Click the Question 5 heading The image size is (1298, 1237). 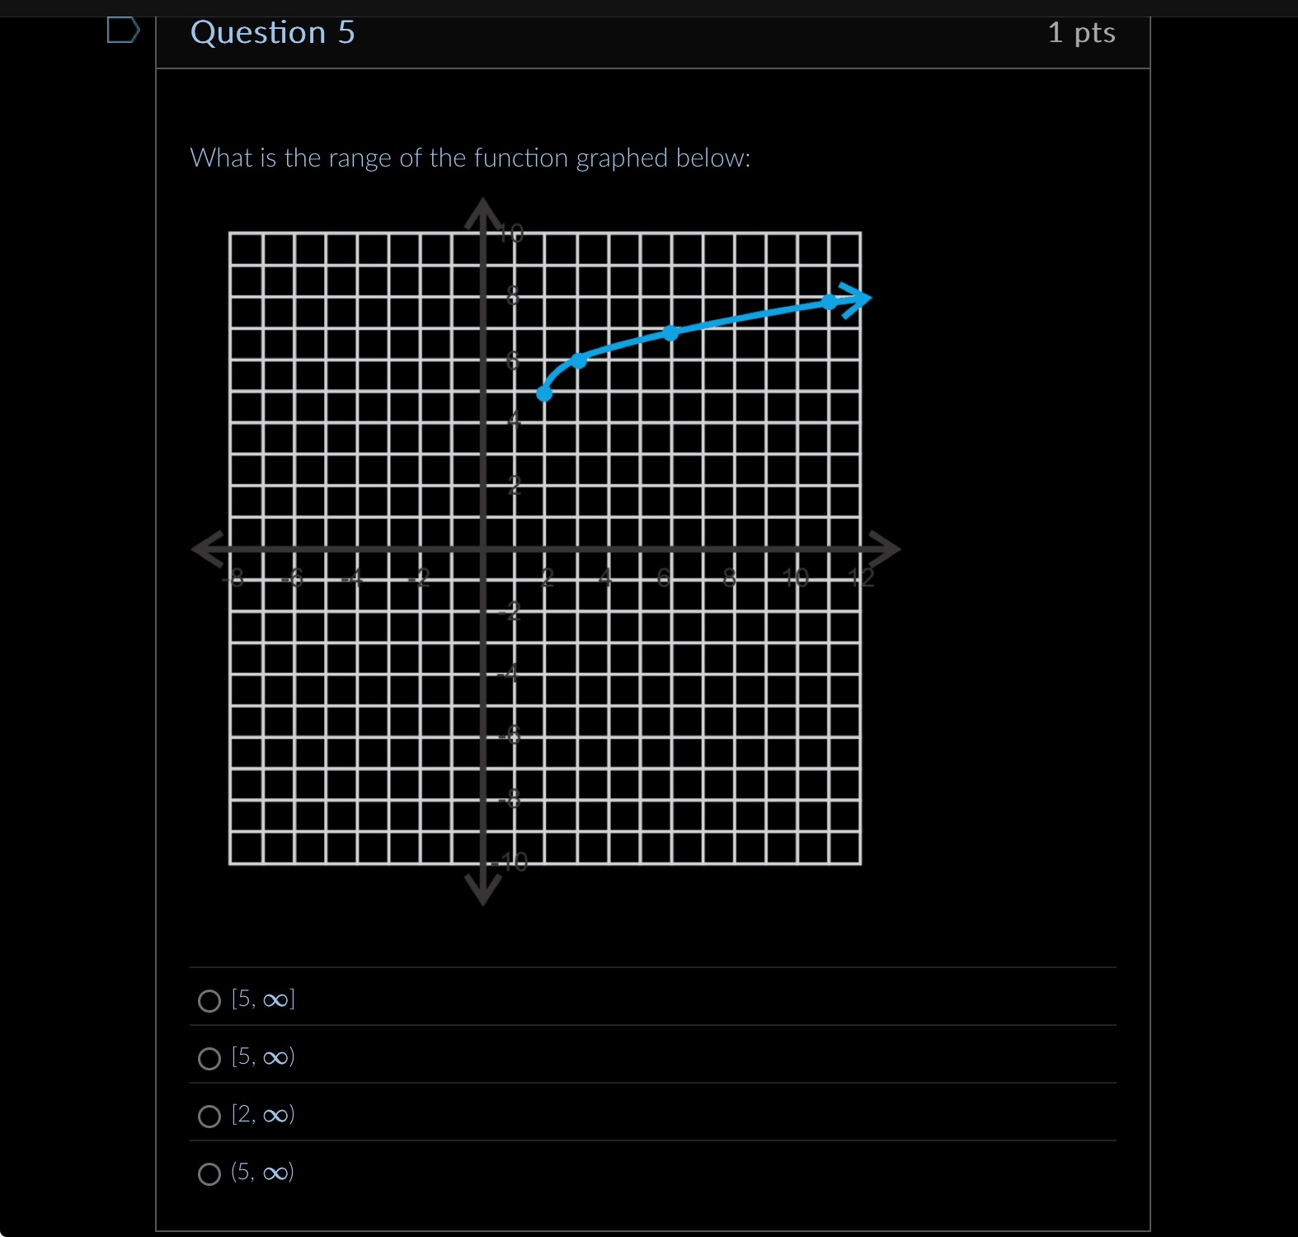click(272, 33)
